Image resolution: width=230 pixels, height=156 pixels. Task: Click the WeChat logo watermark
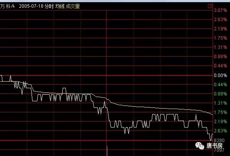(200, 146)
